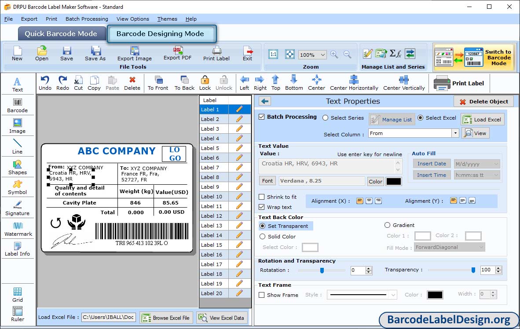Select Set Transparent radio option
The height and width of the screenshot is (329, 520).
pyautogui.click(x=262, y=226)
